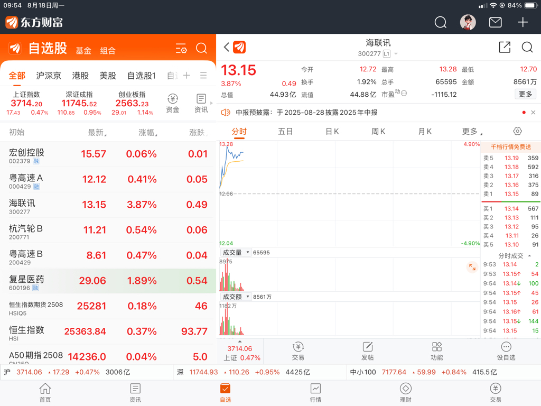Open 交易 in bottom navigation
Viewport: 541px width, 406px height.
click(496, 393)
